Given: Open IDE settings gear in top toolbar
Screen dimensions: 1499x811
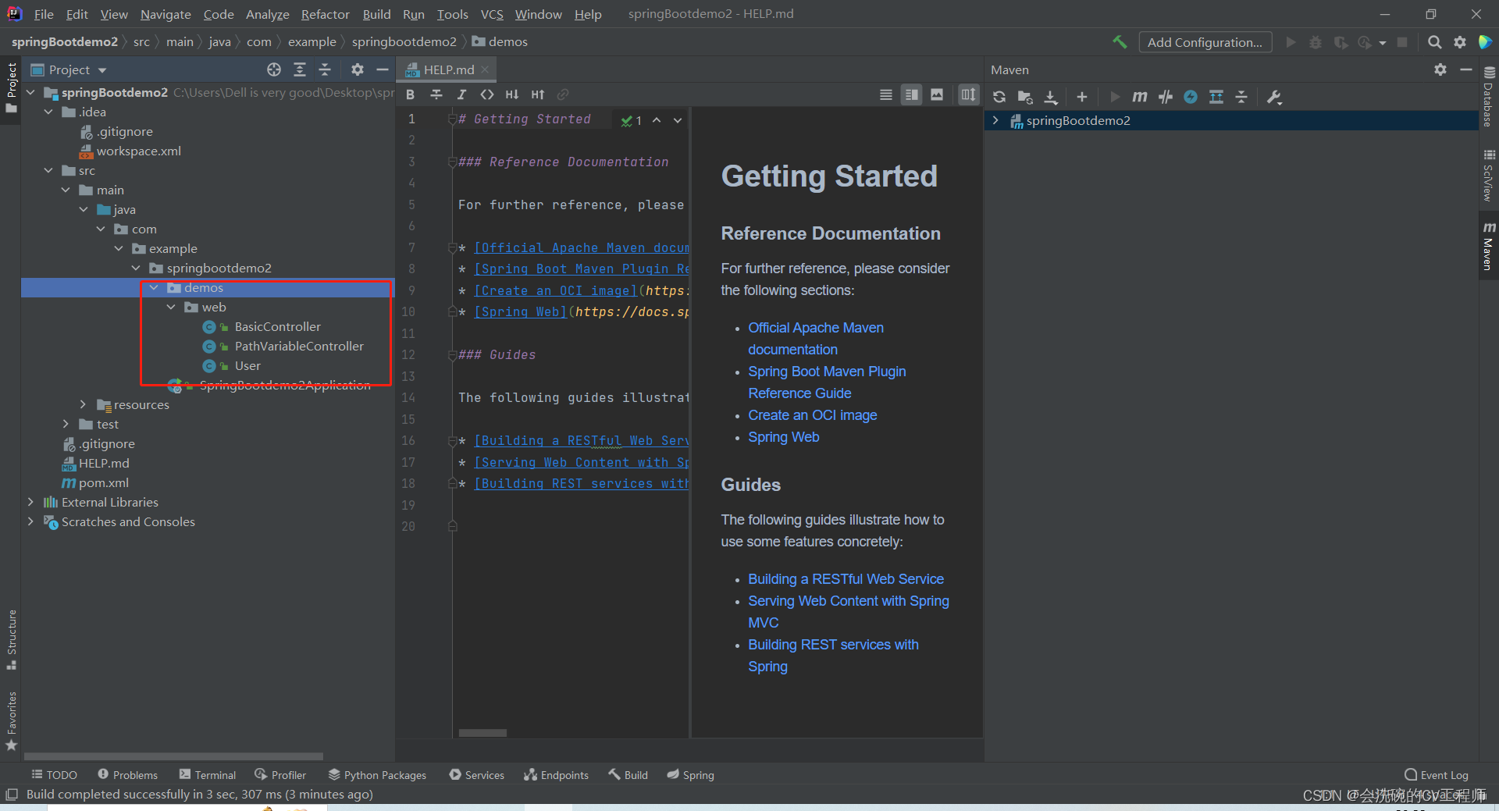Looking at the screenshot, I should [x=1460, y=42].
